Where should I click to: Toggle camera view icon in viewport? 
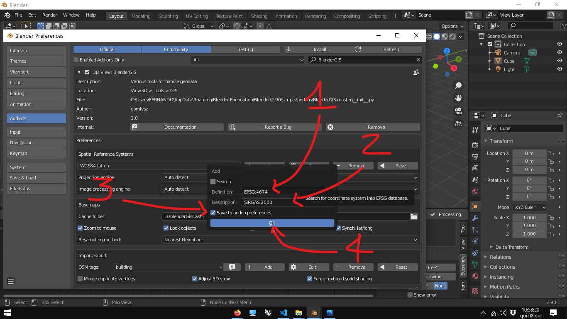pyautogui.click(x=458, y=111)
